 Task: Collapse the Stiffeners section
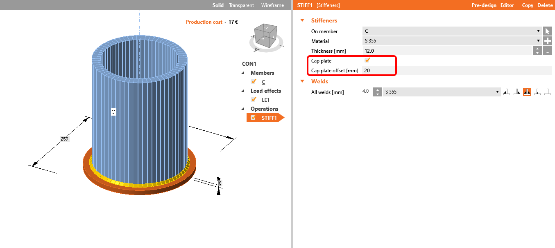pyautogui.click(x=303, y=20)
